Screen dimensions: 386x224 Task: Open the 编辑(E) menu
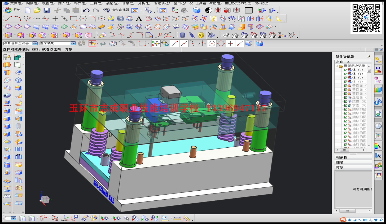click(x=32, y=3)
